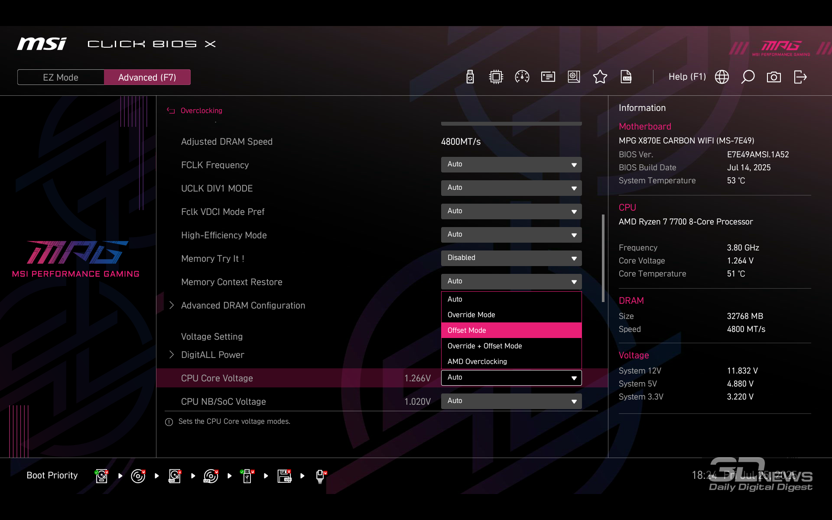The width and height of the screenshot is (832, 520).
Task: Click the CPU Core Voltage label
Action: coord(217,378)
